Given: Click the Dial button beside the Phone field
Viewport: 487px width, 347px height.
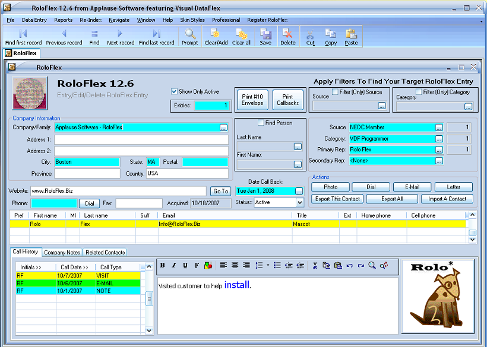Looking at the screenshot, I should (x=90, y=203).
